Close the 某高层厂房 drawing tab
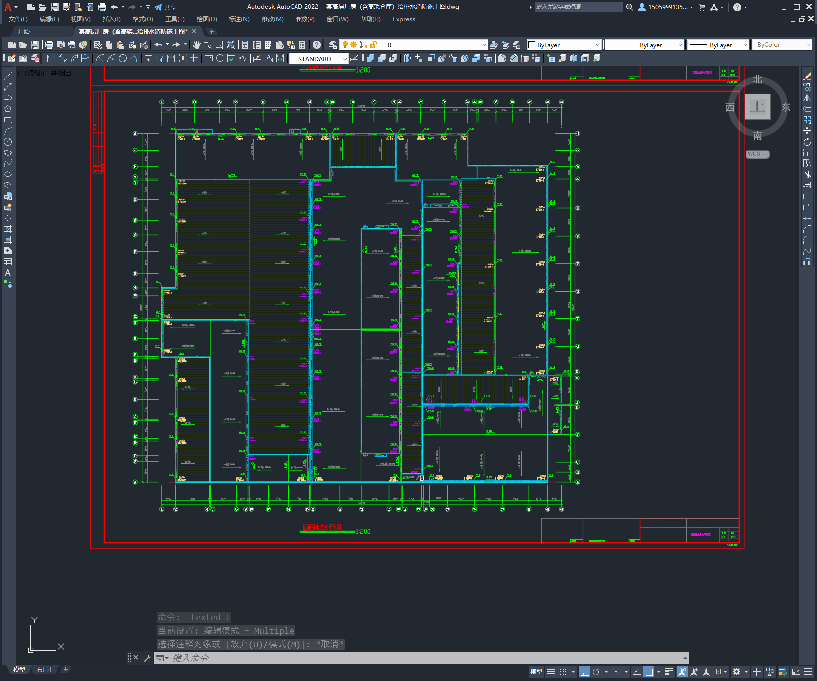817x681 pixels. (x=194, y=31)
